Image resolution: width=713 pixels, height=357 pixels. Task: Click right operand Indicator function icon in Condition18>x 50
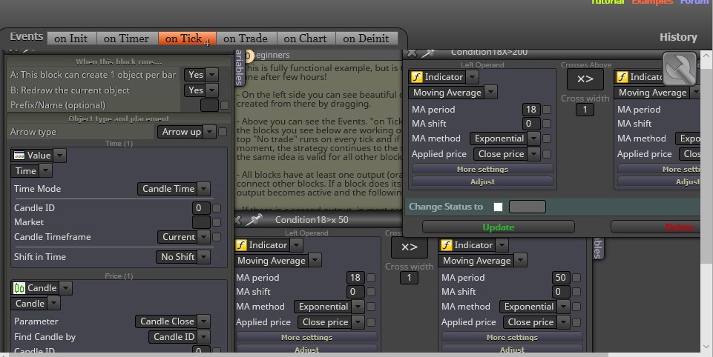pos(447,245)
